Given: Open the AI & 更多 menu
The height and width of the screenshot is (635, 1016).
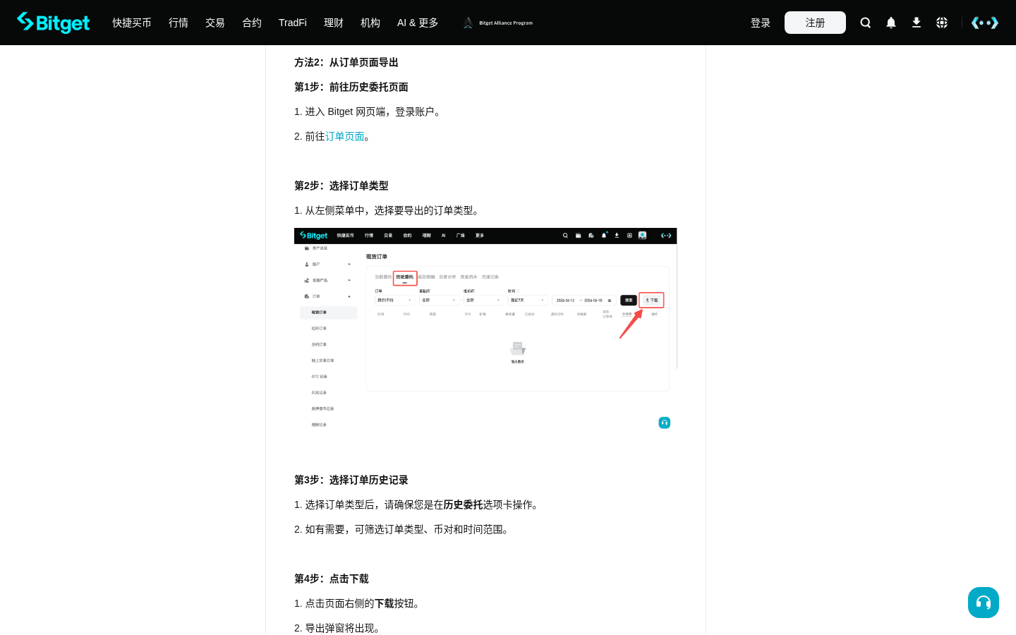Looking at the screenshot, I should [418, 23].
